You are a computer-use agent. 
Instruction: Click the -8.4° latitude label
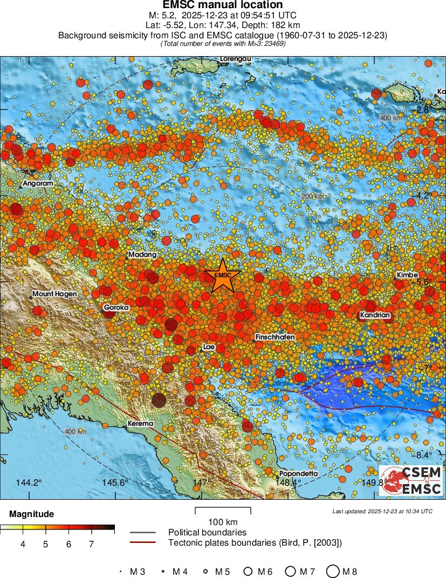tap(422, 455)
